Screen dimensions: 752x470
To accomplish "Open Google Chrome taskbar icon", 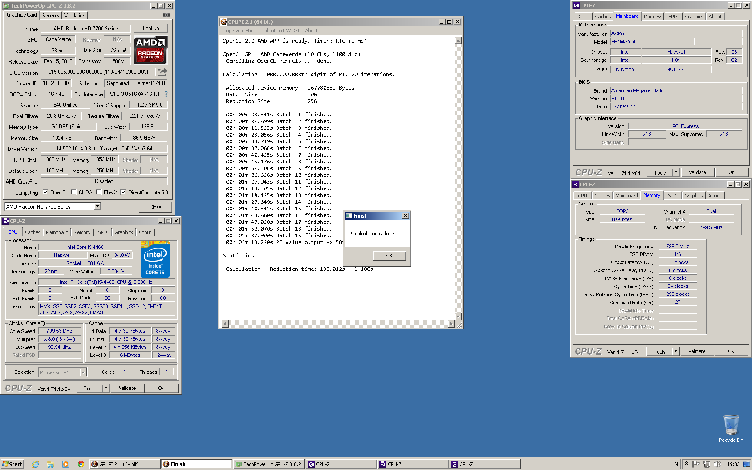I will click(x=81, y=464).
